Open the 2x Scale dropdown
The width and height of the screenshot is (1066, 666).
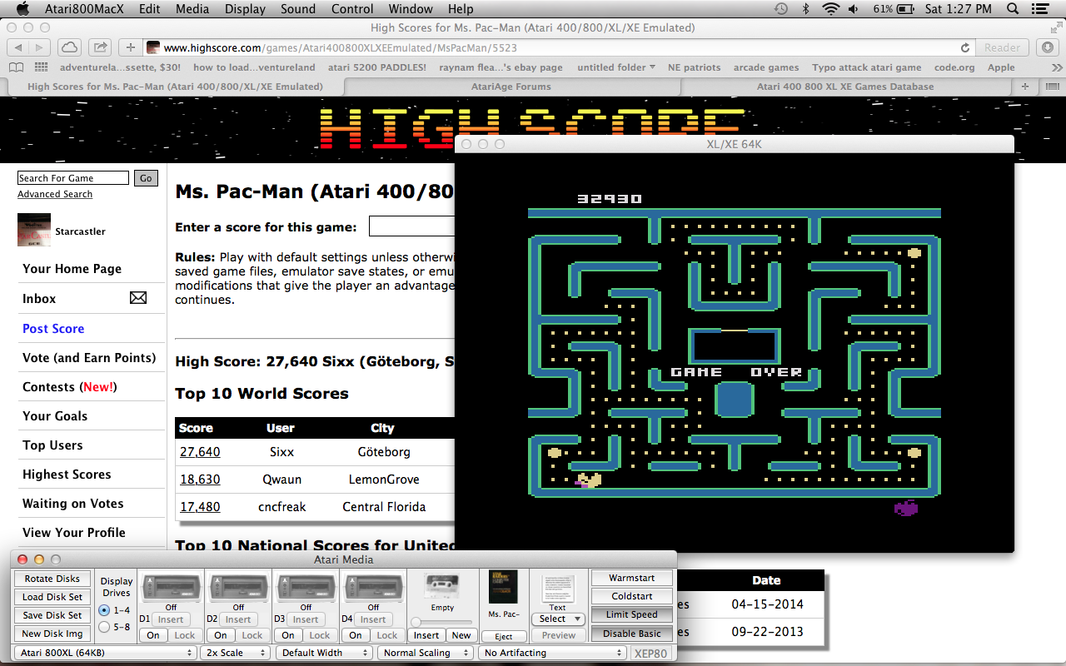click(234, 653)
